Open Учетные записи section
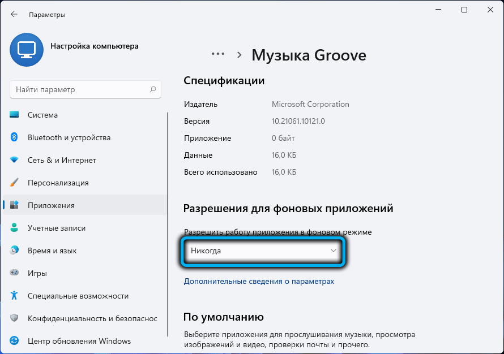 tap(85, 228)
